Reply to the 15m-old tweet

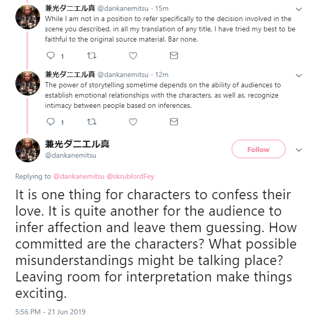click(50, 55)
